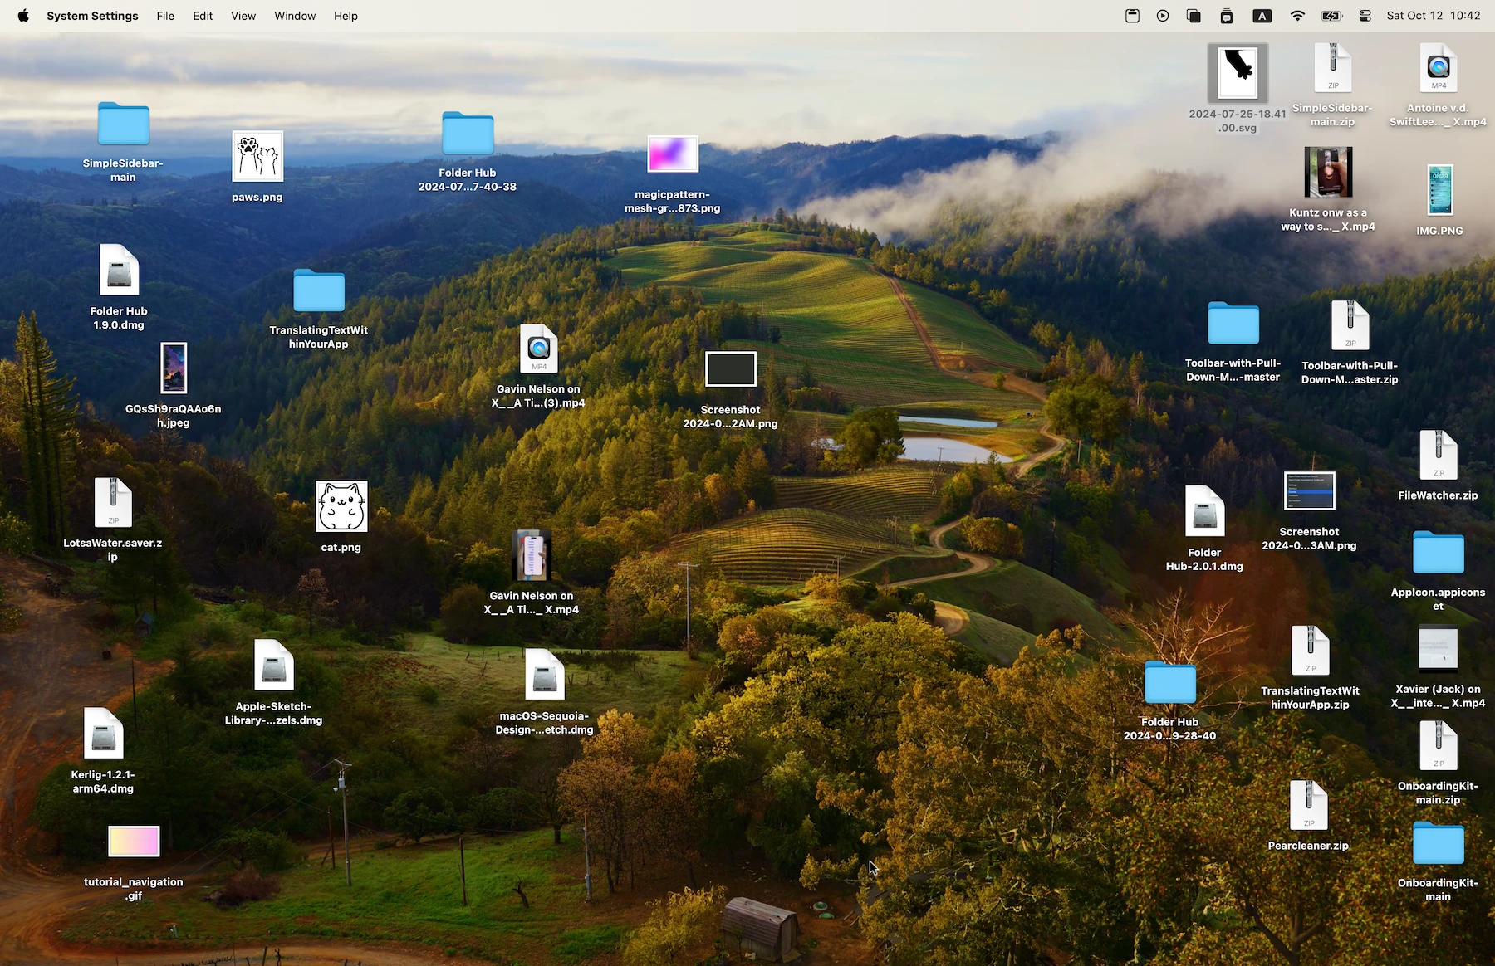Select the SimpleSidebar-main.zip archive
Viewport: 1495px width, 966px height.
click(x=1333, y=68)
